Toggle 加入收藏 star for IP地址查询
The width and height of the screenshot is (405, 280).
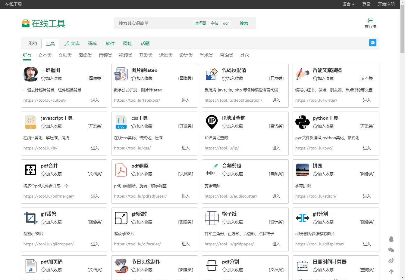coord(224,126)
